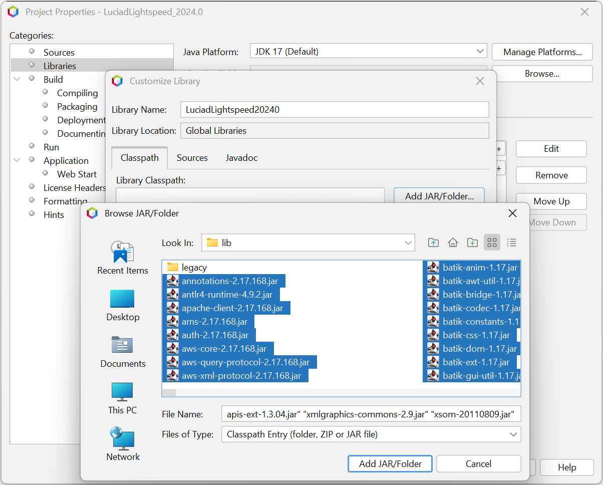Click Help button in Project Properties

point(567,467)
